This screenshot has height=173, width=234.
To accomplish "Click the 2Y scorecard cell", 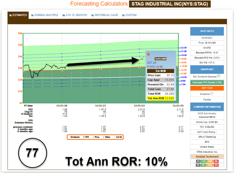I will (198, 165).
